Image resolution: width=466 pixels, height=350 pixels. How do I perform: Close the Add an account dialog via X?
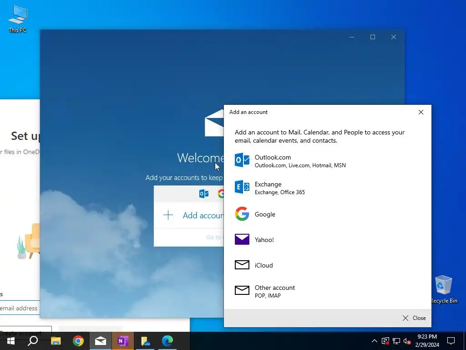421,112
